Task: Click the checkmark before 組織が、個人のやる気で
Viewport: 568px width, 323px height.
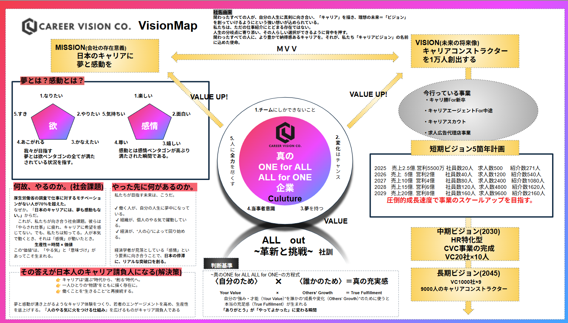Action: pos(117,220)
